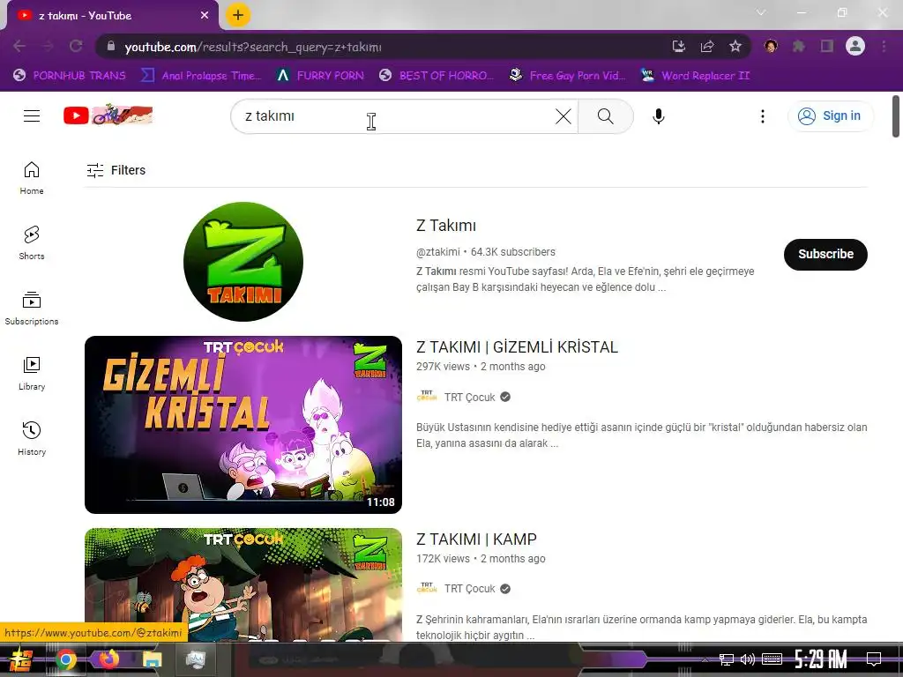This screenshot has width=903, height=677.
Task: Close the z takımı YouTube tab
Action: pos(205,16)
